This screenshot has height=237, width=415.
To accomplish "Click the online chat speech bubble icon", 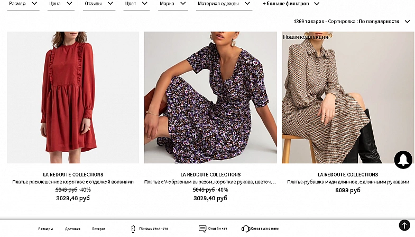I will coord(202,229).
